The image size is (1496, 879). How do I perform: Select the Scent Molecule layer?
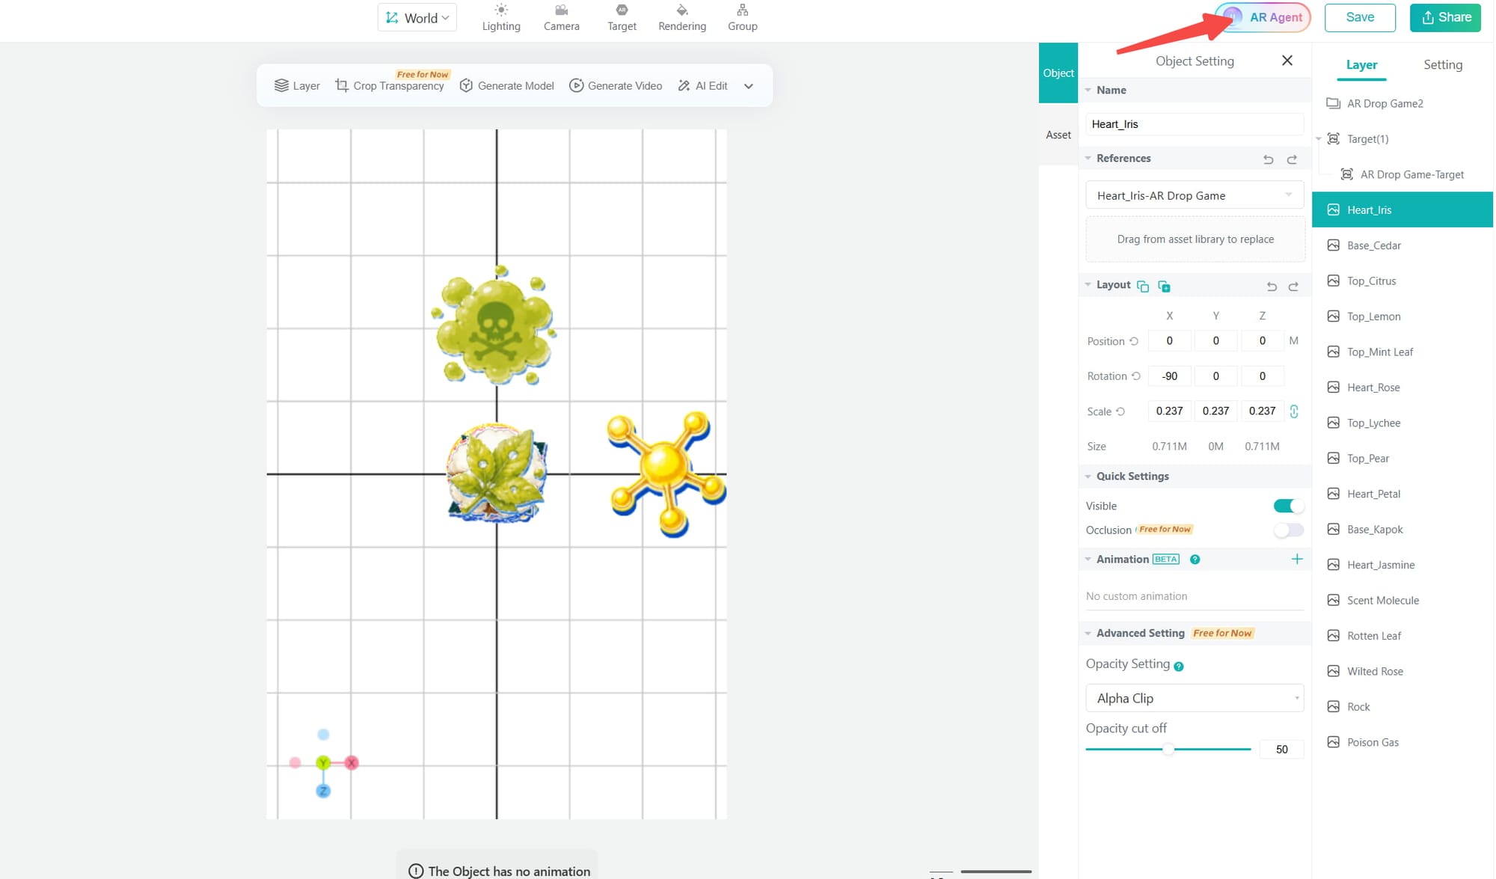[1402, 600]
